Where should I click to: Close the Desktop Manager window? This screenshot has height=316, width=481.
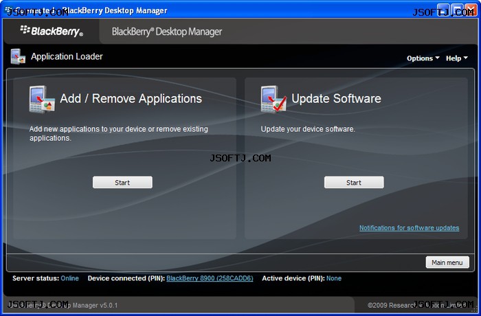tap(471, 10)
